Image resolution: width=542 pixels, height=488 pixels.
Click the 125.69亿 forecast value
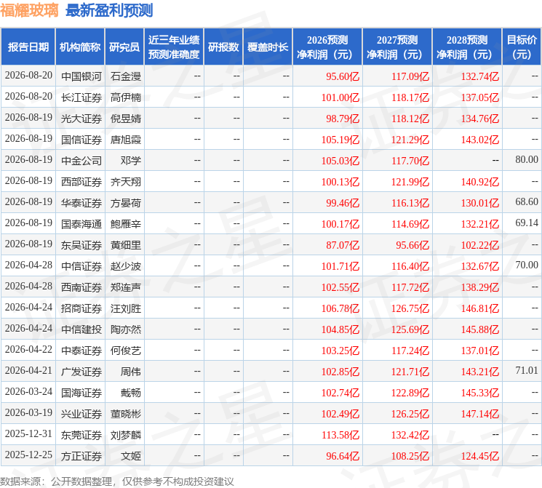[410, 329]
